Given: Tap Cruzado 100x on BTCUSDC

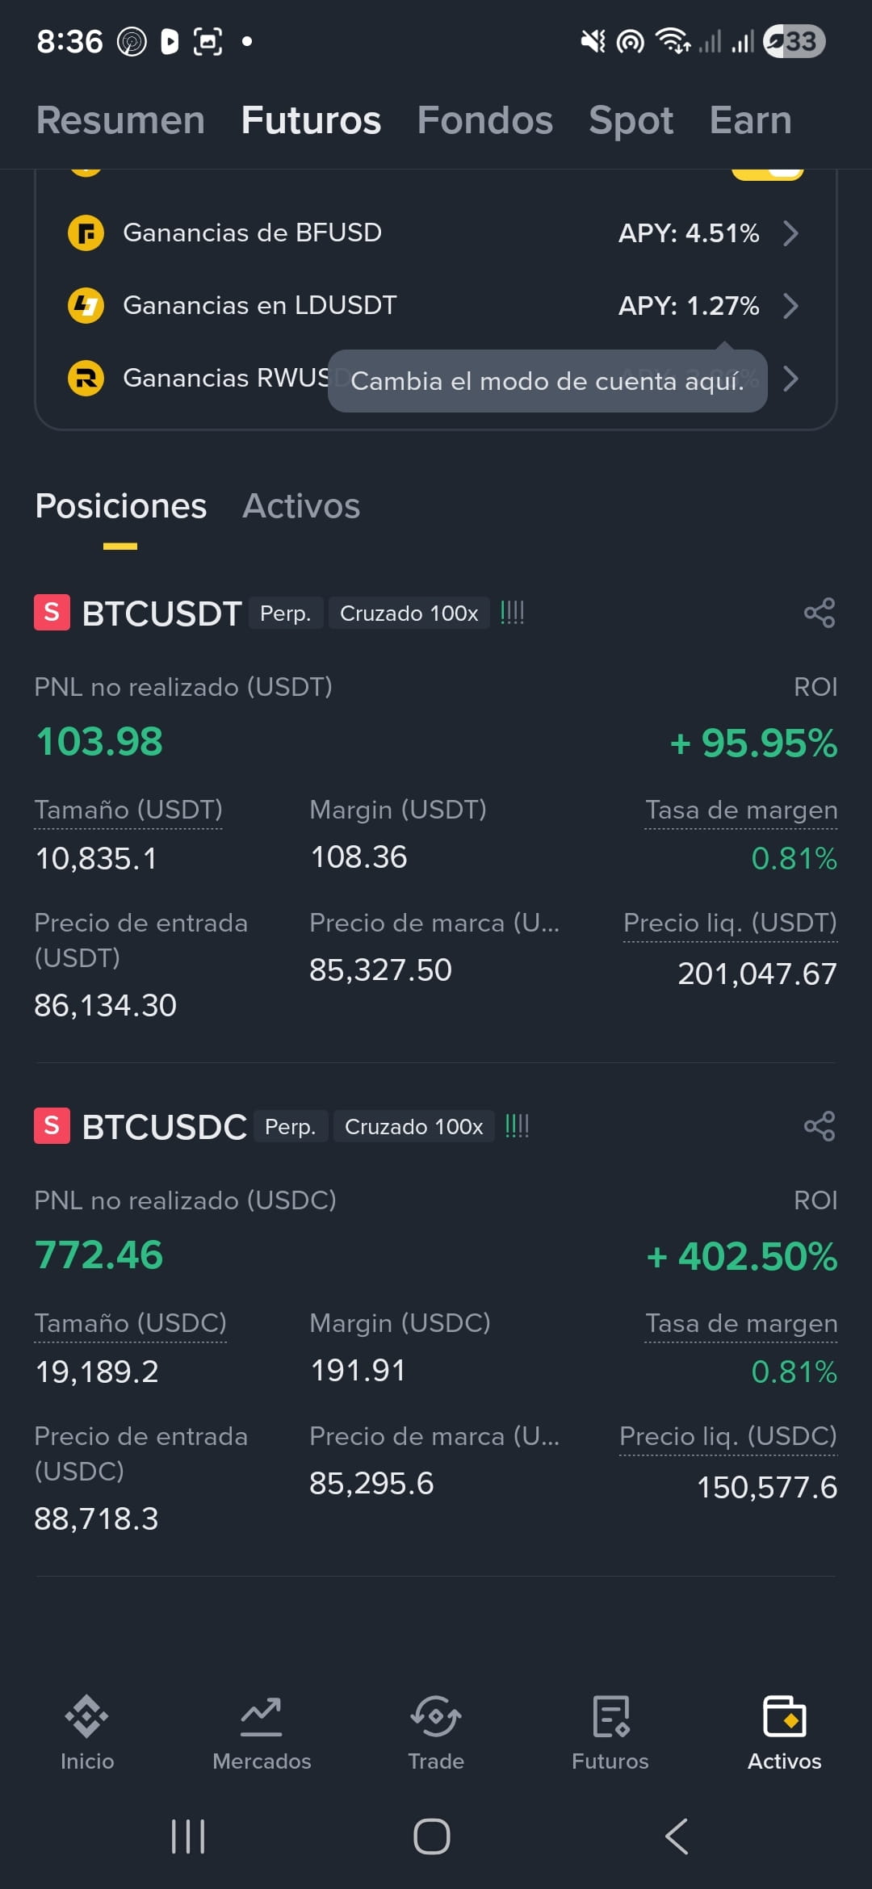Looking at the screenshot, I should (414, 1127).
